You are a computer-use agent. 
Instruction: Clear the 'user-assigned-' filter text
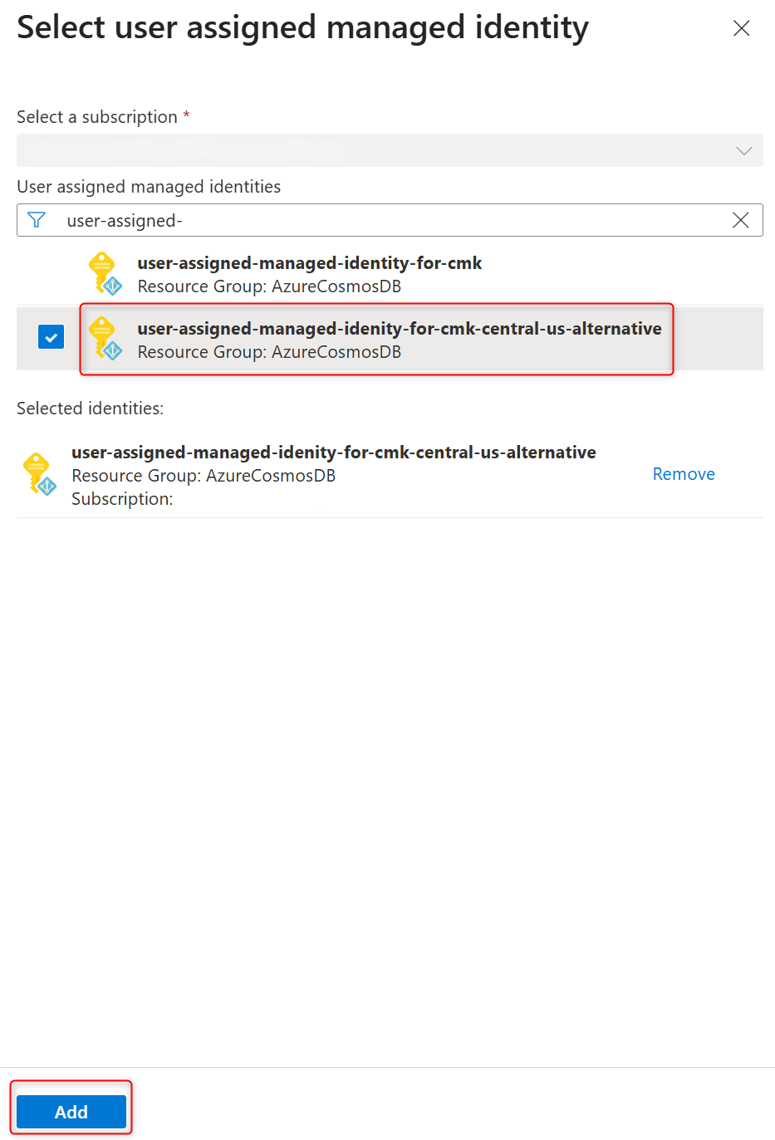coord(741,220)
